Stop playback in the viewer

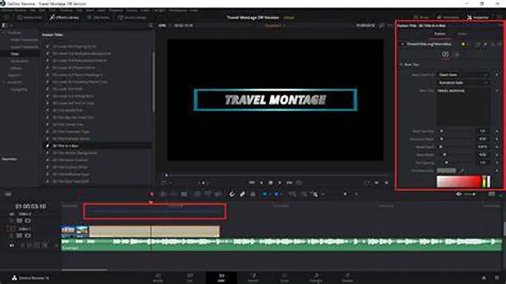[271, 183]
